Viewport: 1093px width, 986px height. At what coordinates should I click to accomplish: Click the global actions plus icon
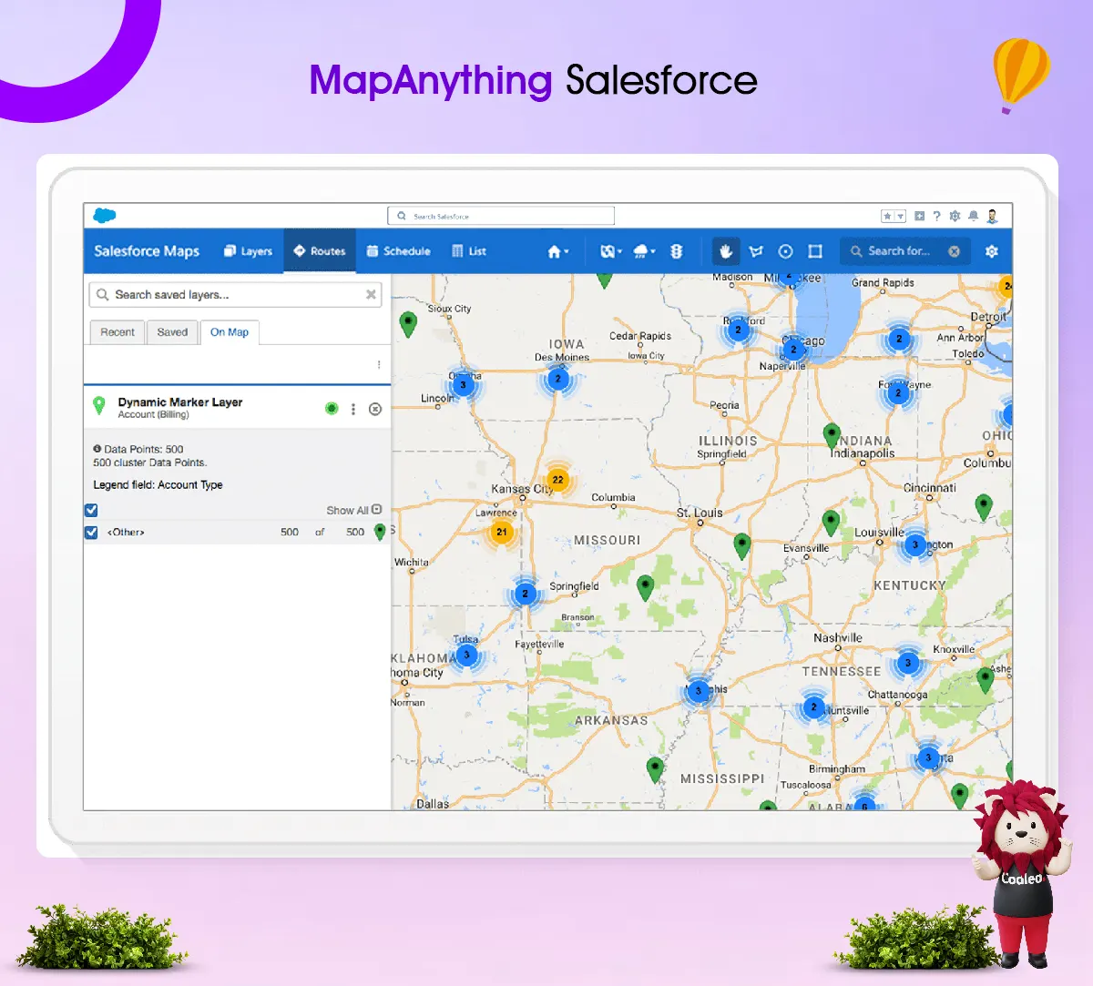point(919,216)
